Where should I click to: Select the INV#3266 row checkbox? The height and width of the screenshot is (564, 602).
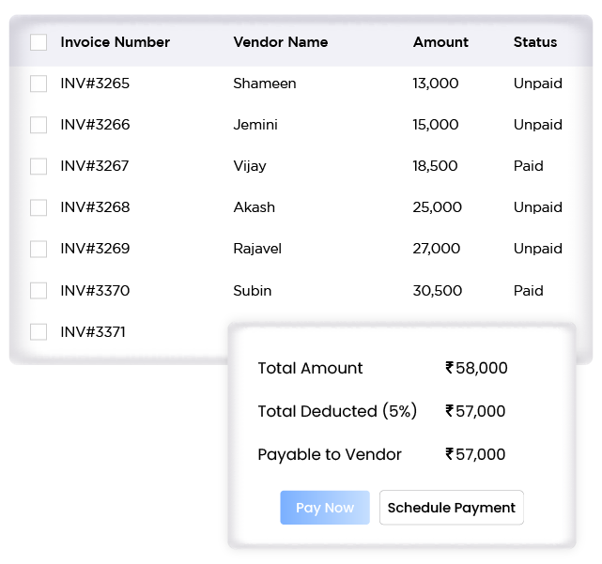tap(39, 125)
